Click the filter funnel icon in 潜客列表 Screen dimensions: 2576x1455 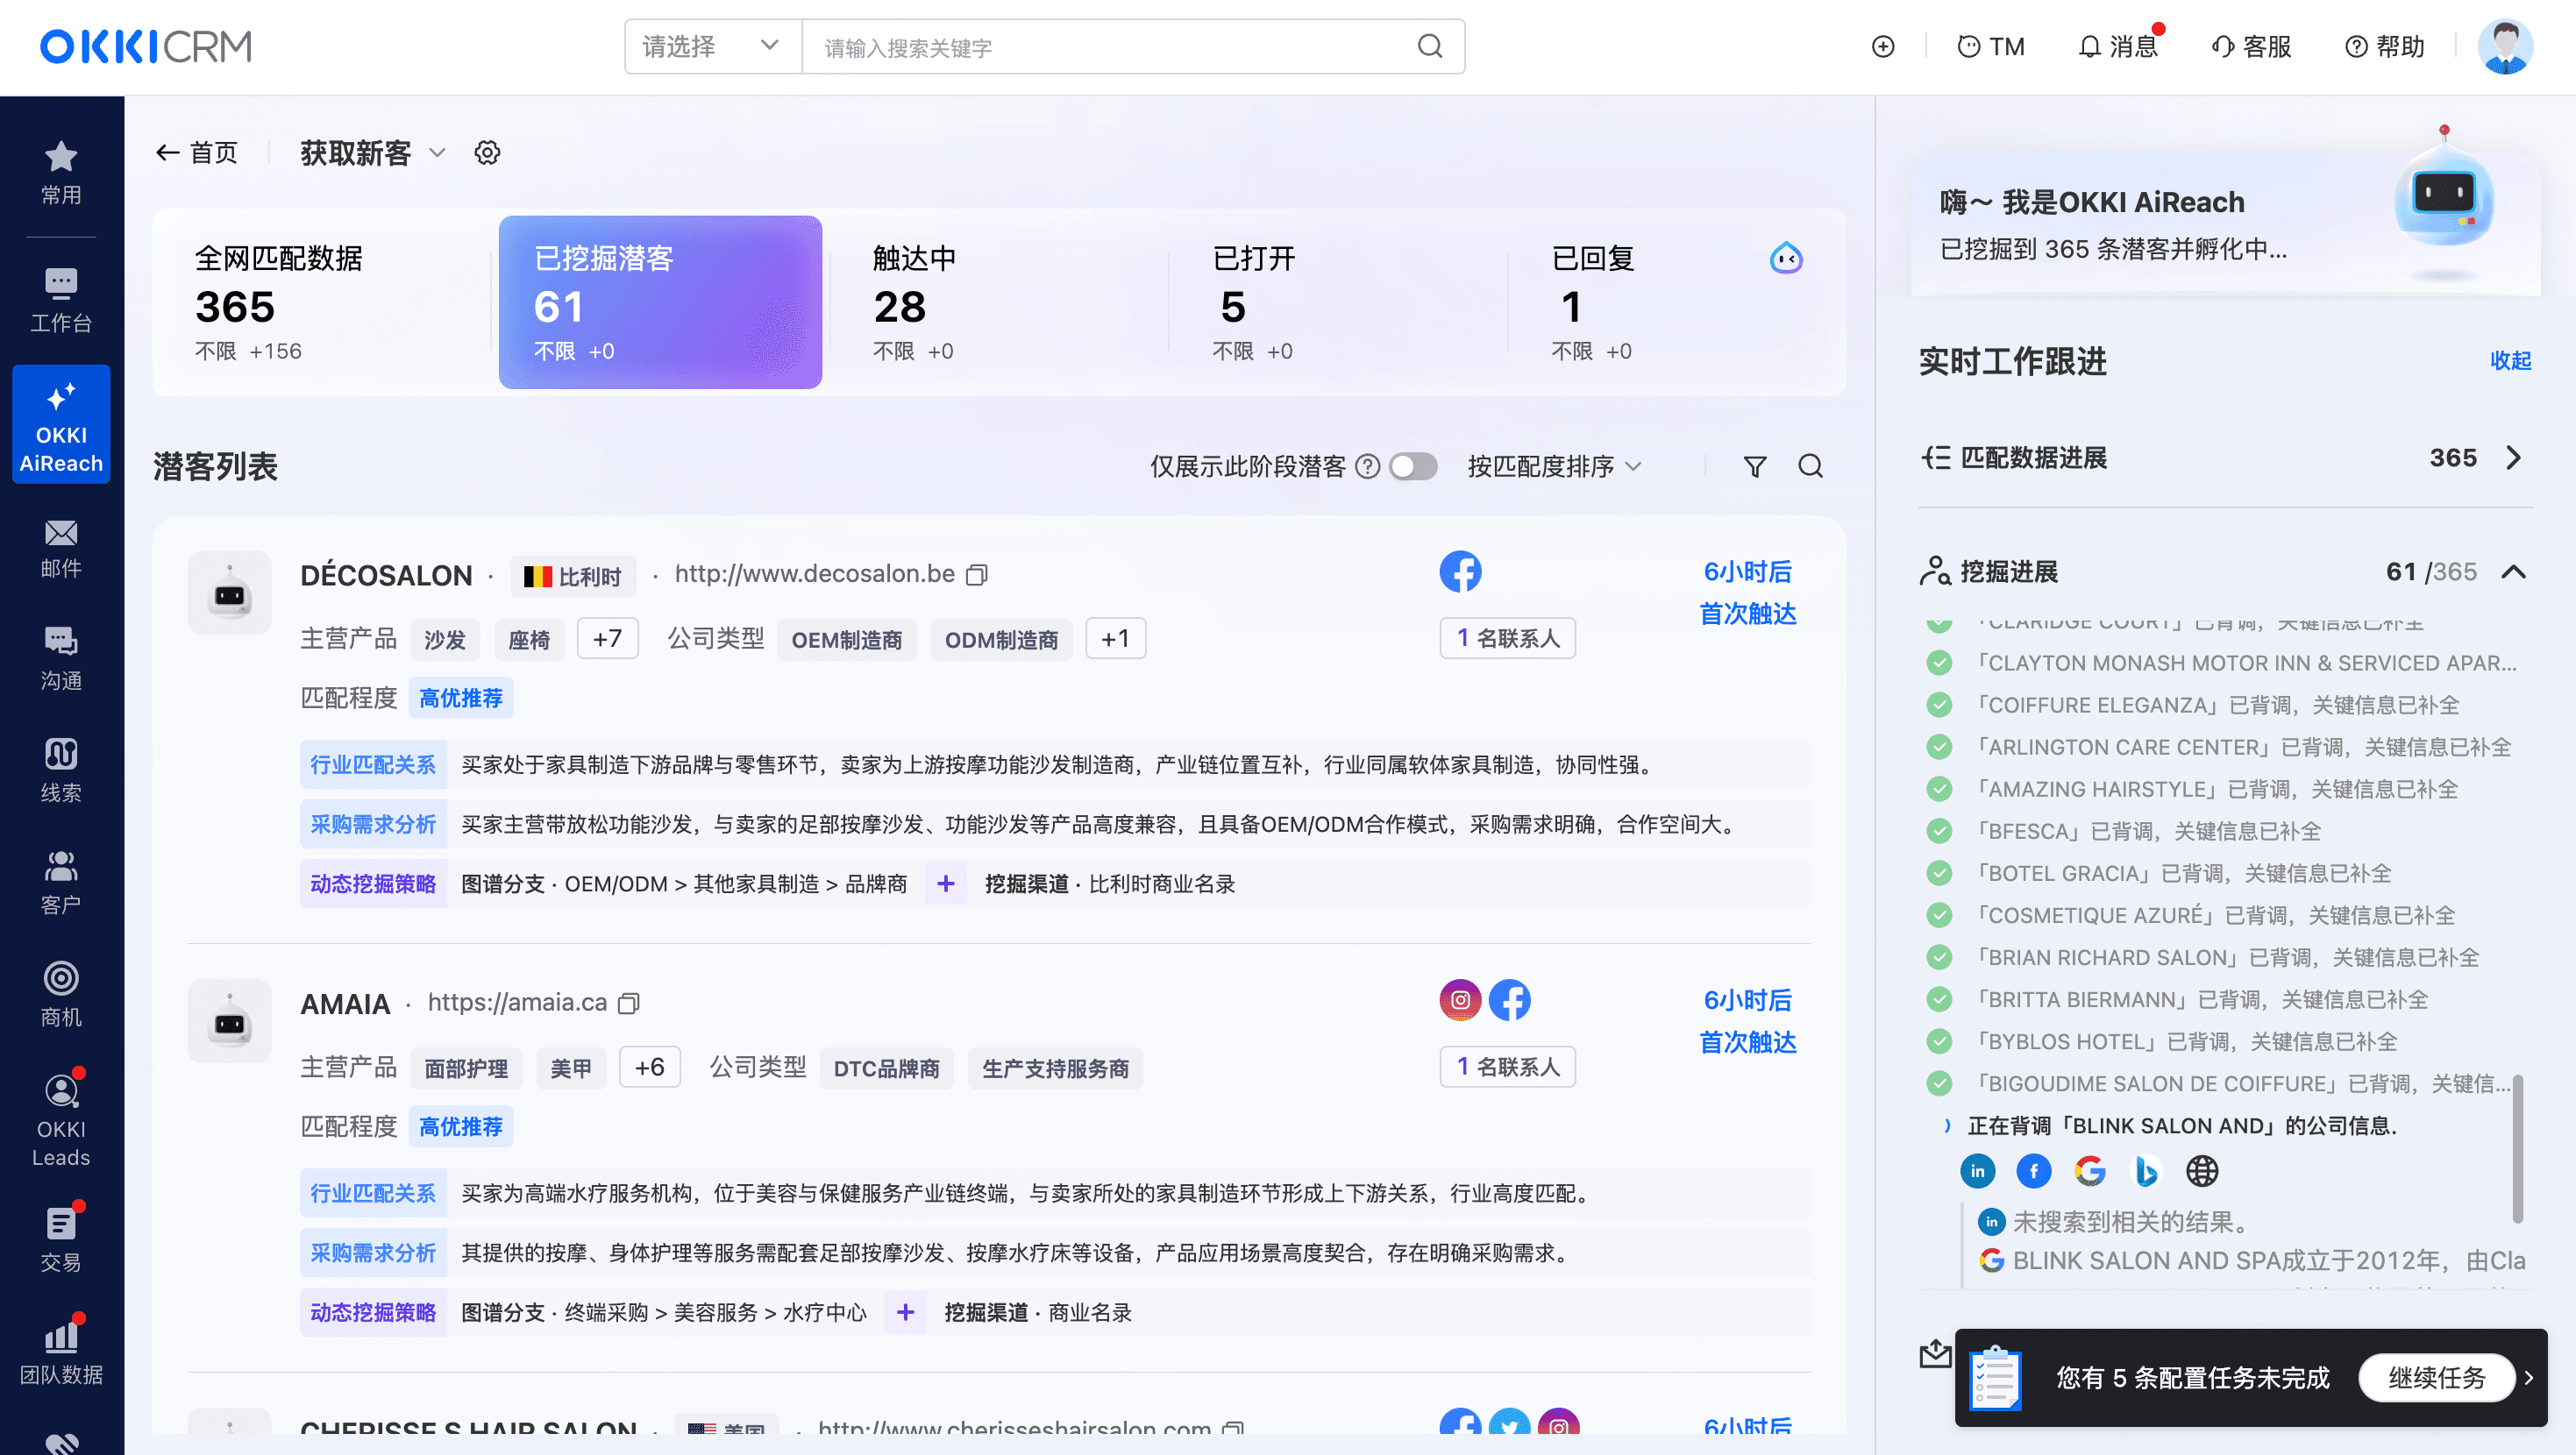pyautogui.click(x=1754, y=467)
